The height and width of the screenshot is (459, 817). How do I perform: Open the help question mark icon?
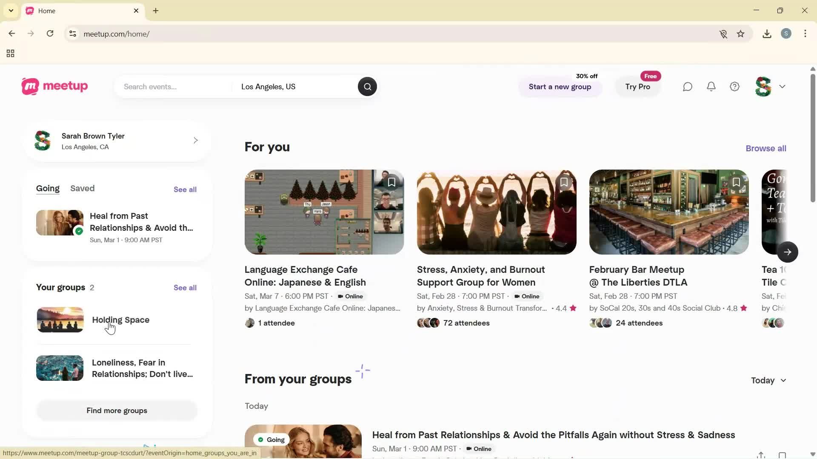(x=735, y=87)
